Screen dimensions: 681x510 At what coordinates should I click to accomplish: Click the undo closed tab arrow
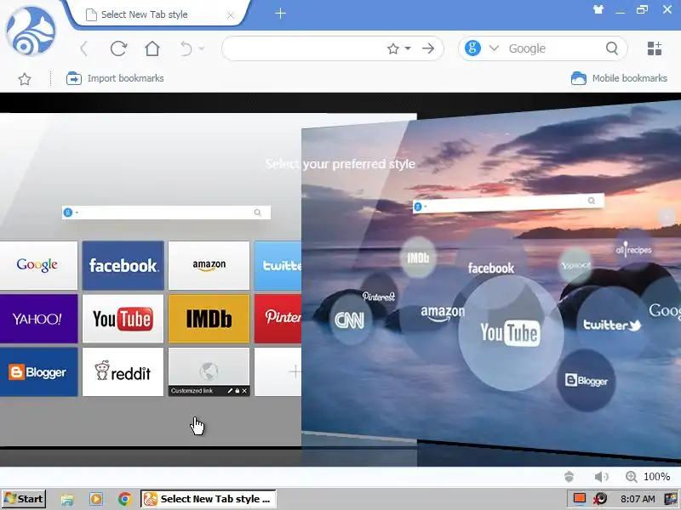(186, 48)
